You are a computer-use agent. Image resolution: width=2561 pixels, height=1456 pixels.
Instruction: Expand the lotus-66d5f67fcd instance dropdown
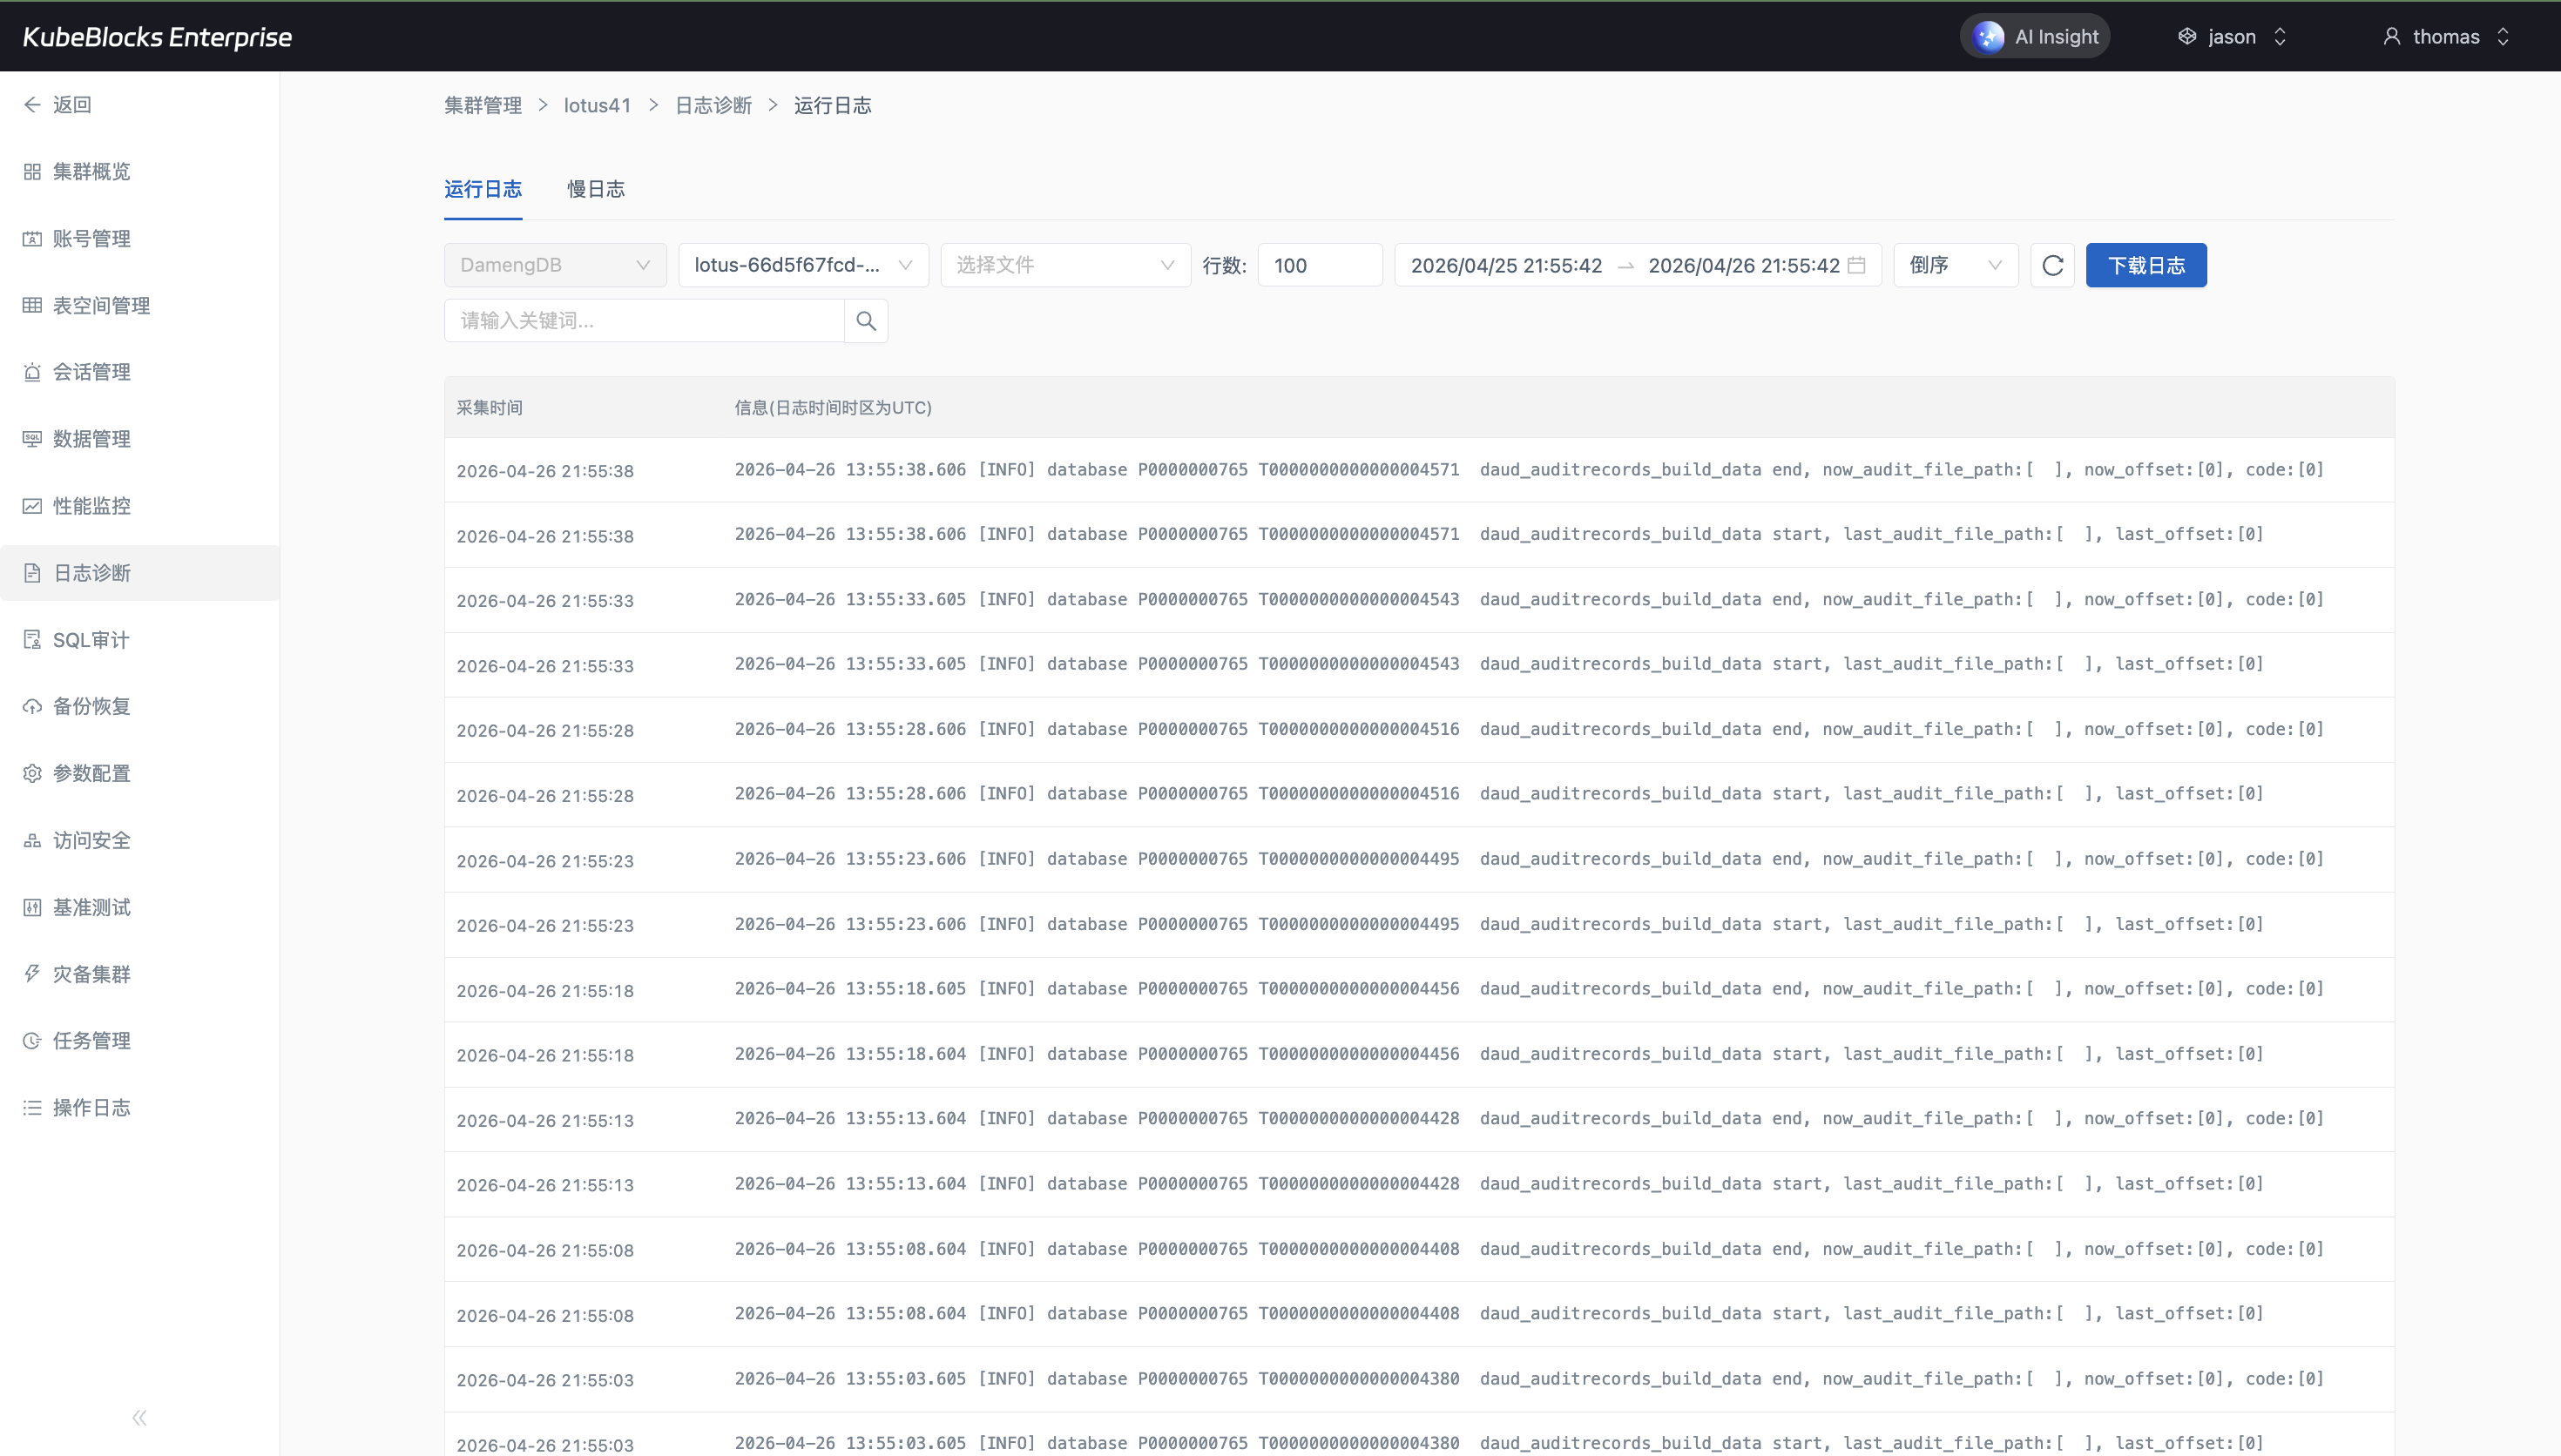(803, 265)
